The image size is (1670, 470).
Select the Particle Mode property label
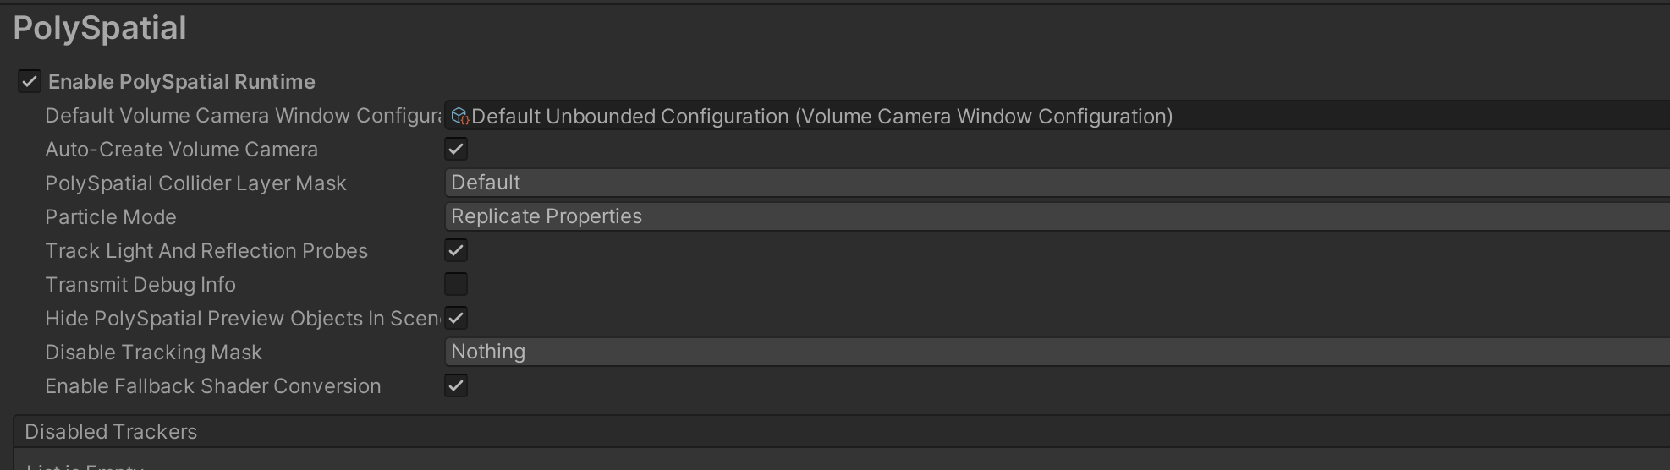[x=111, y=217]
